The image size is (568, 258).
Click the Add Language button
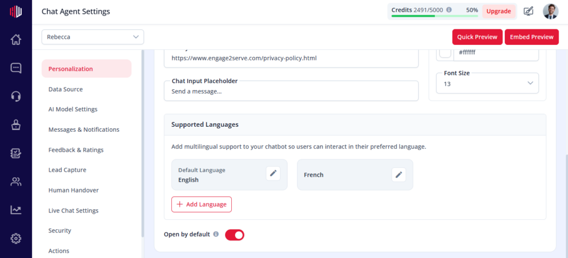tap(201, 204)
